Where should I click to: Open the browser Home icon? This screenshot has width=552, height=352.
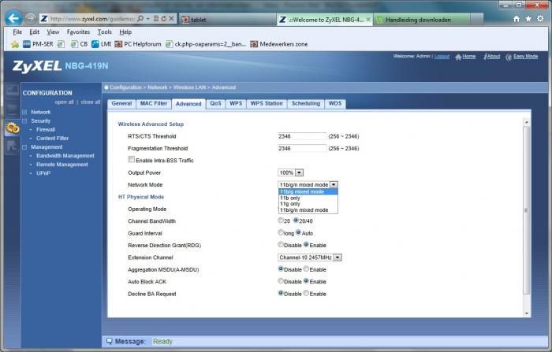pyautogui.click(x=516, y=19)
